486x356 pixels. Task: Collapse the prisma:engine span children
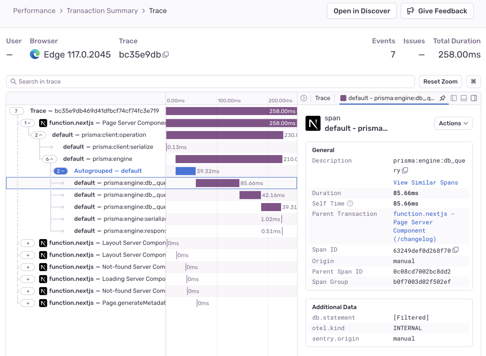point(49,159)
